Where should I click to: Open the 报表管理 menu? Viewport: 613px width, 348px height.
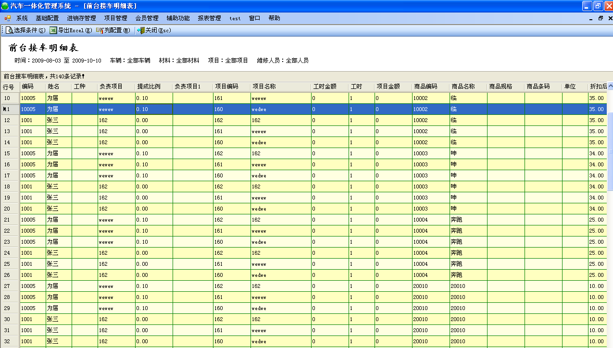[x=209, y=18]
